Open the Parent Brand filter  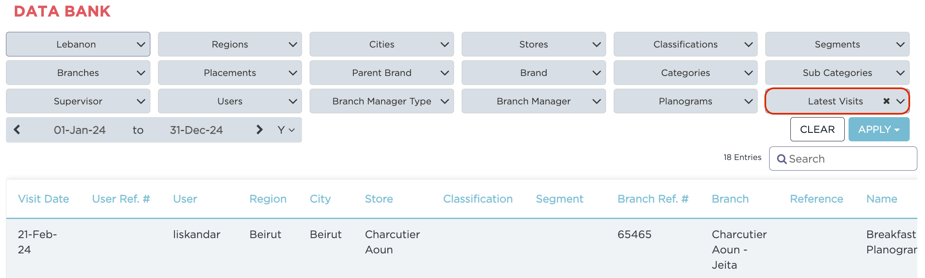381,73
